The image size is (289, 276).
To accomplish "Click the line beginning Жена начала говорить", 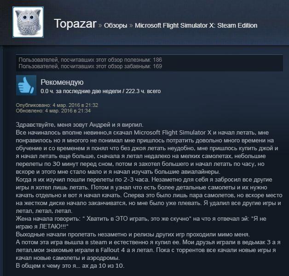I will click(x=141, y=218).
